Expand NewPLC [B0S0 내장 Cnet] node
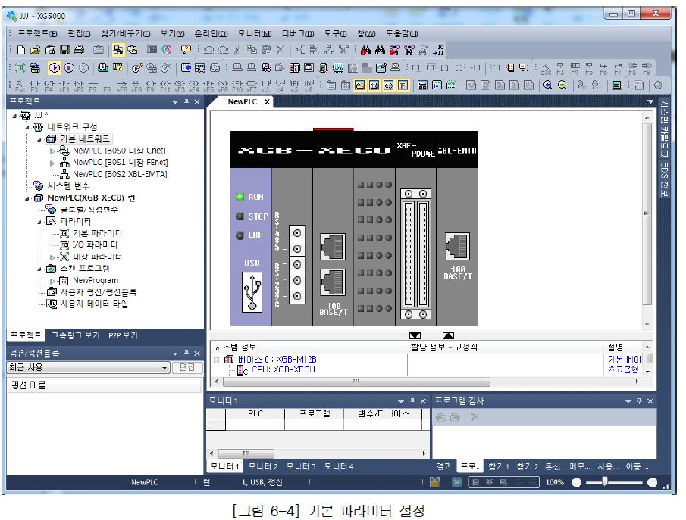Viewport: 686px width, 520px height. click(x=52, y=151)
